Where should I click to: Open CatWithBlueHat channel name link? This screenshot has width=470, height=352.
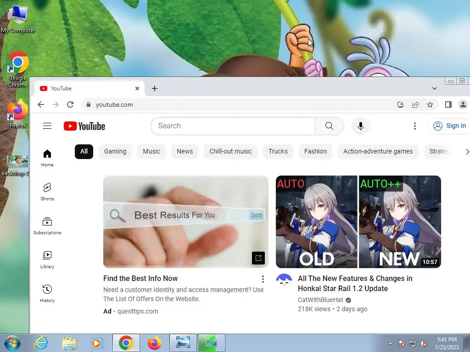(x=320, y=300)
